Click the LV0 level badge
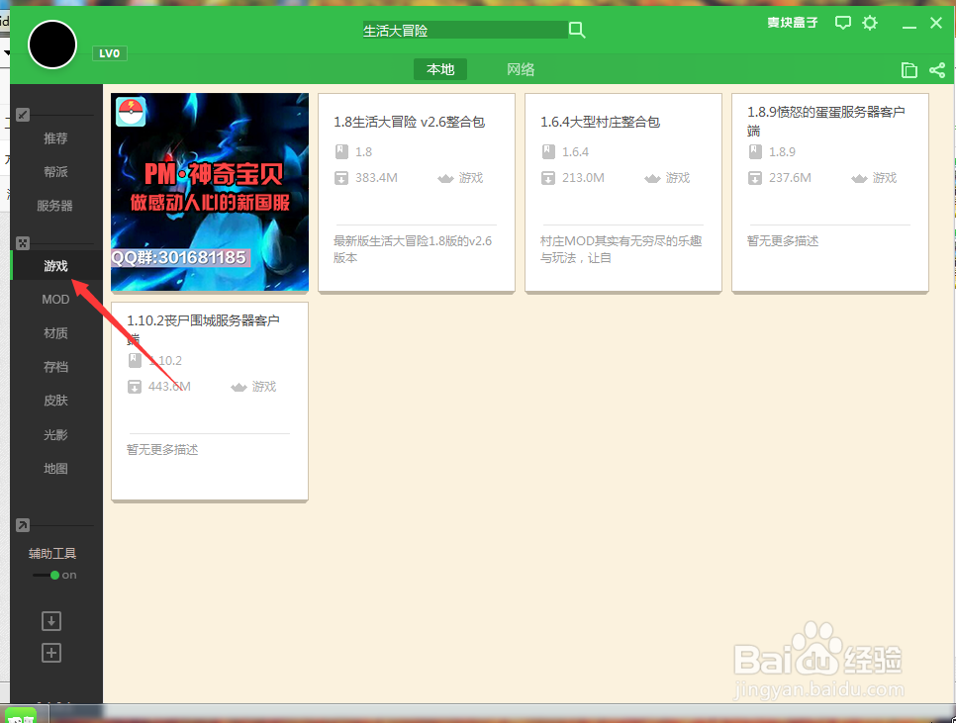956x723 pixels. pos(109,53)
